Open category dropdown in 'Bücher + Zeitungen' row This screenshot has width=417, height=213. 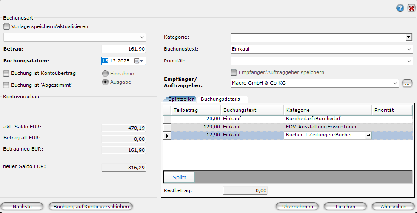coord(368,136)
